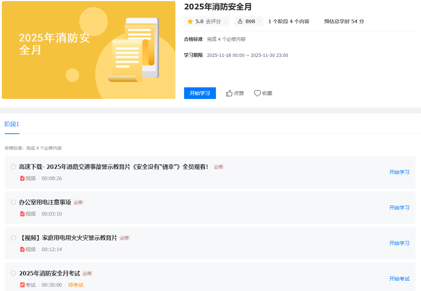Click the heart favorite icon
Image resolution: width=421 pixels, height=291 pixels.
pyautogui.click(x=257, y=93)
